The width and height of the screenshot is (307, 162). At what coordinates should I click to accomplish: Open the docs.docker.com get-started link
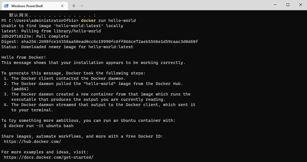pos(48,157)
